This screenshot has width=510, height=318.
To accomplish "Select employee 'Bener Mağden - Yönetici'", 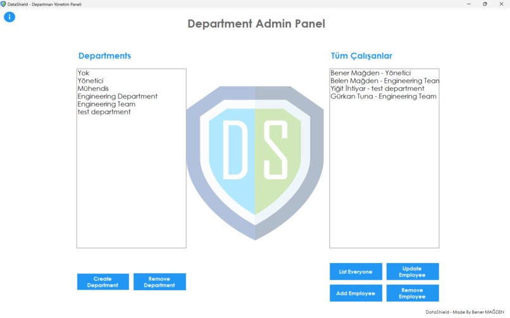I will (384, 73).
